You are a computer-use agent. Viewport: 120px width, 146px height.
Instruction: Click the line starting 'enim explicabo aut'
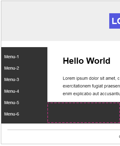pyautogui.click(x=91, y=94)
